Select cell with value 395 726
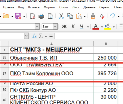 106,73
